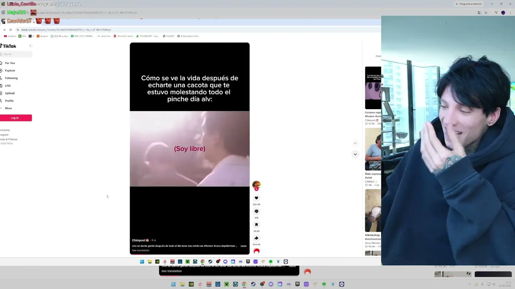Screen dimensions: 515x289
Task: Click the TikTok search field
Action: (16, 54)
